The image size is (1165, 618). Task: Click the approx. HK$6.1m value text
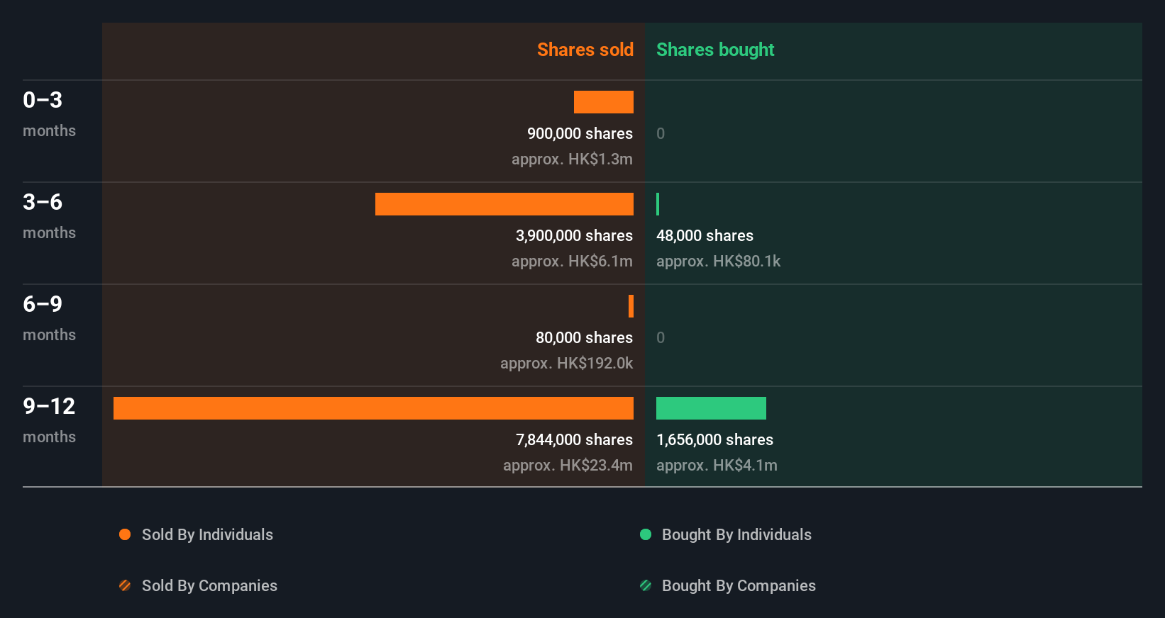[572, 261]
